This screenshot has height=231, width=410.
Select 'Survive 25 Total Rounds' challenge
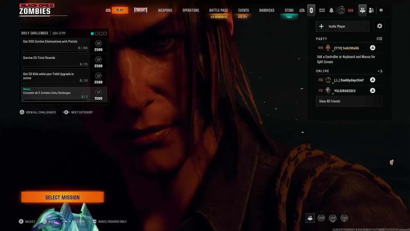65,62
